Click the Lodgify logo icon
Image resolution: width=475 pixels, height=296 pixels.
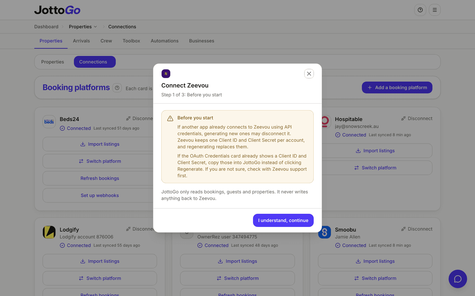tap(49, 232)
